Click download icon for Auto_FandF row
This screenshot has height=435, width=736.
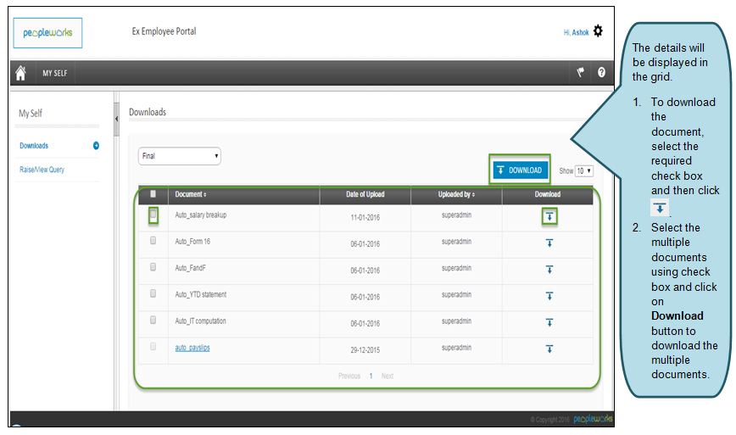549,270
